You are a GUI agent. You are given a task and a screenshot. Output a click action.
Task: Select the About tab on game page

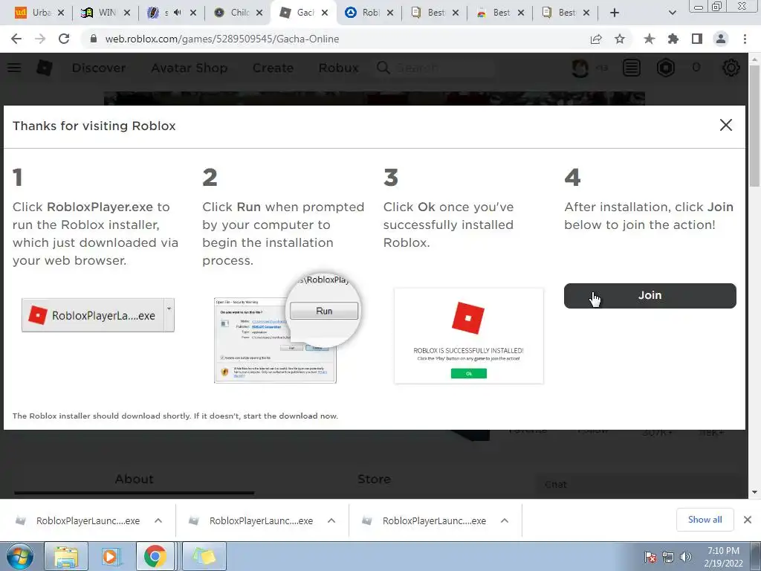tap(134, 480)
